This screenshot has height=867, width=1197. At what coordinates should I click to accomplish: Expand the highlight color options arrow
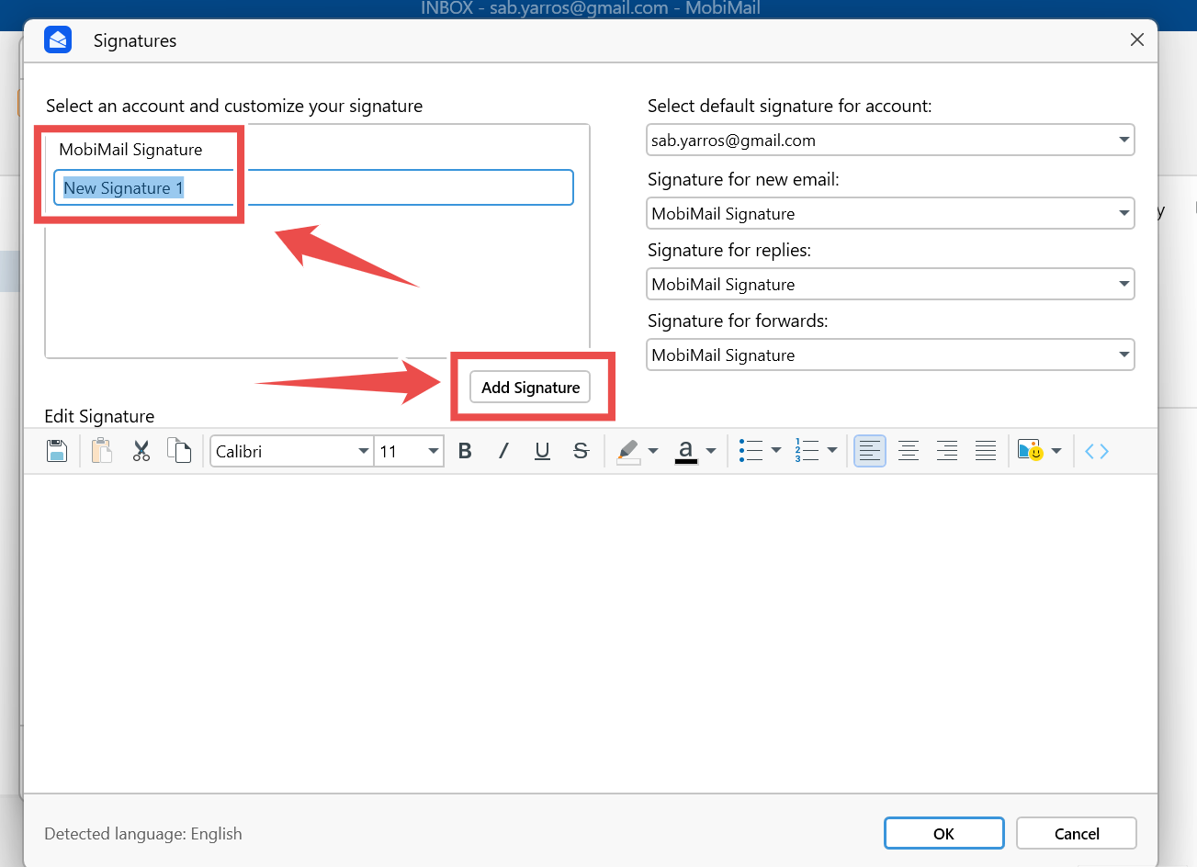[x=653, y=451]
